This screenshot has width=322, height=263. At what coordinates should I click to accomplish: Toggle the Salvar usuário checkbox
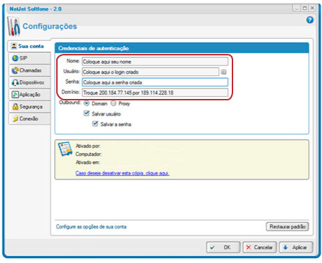point(86,114)
